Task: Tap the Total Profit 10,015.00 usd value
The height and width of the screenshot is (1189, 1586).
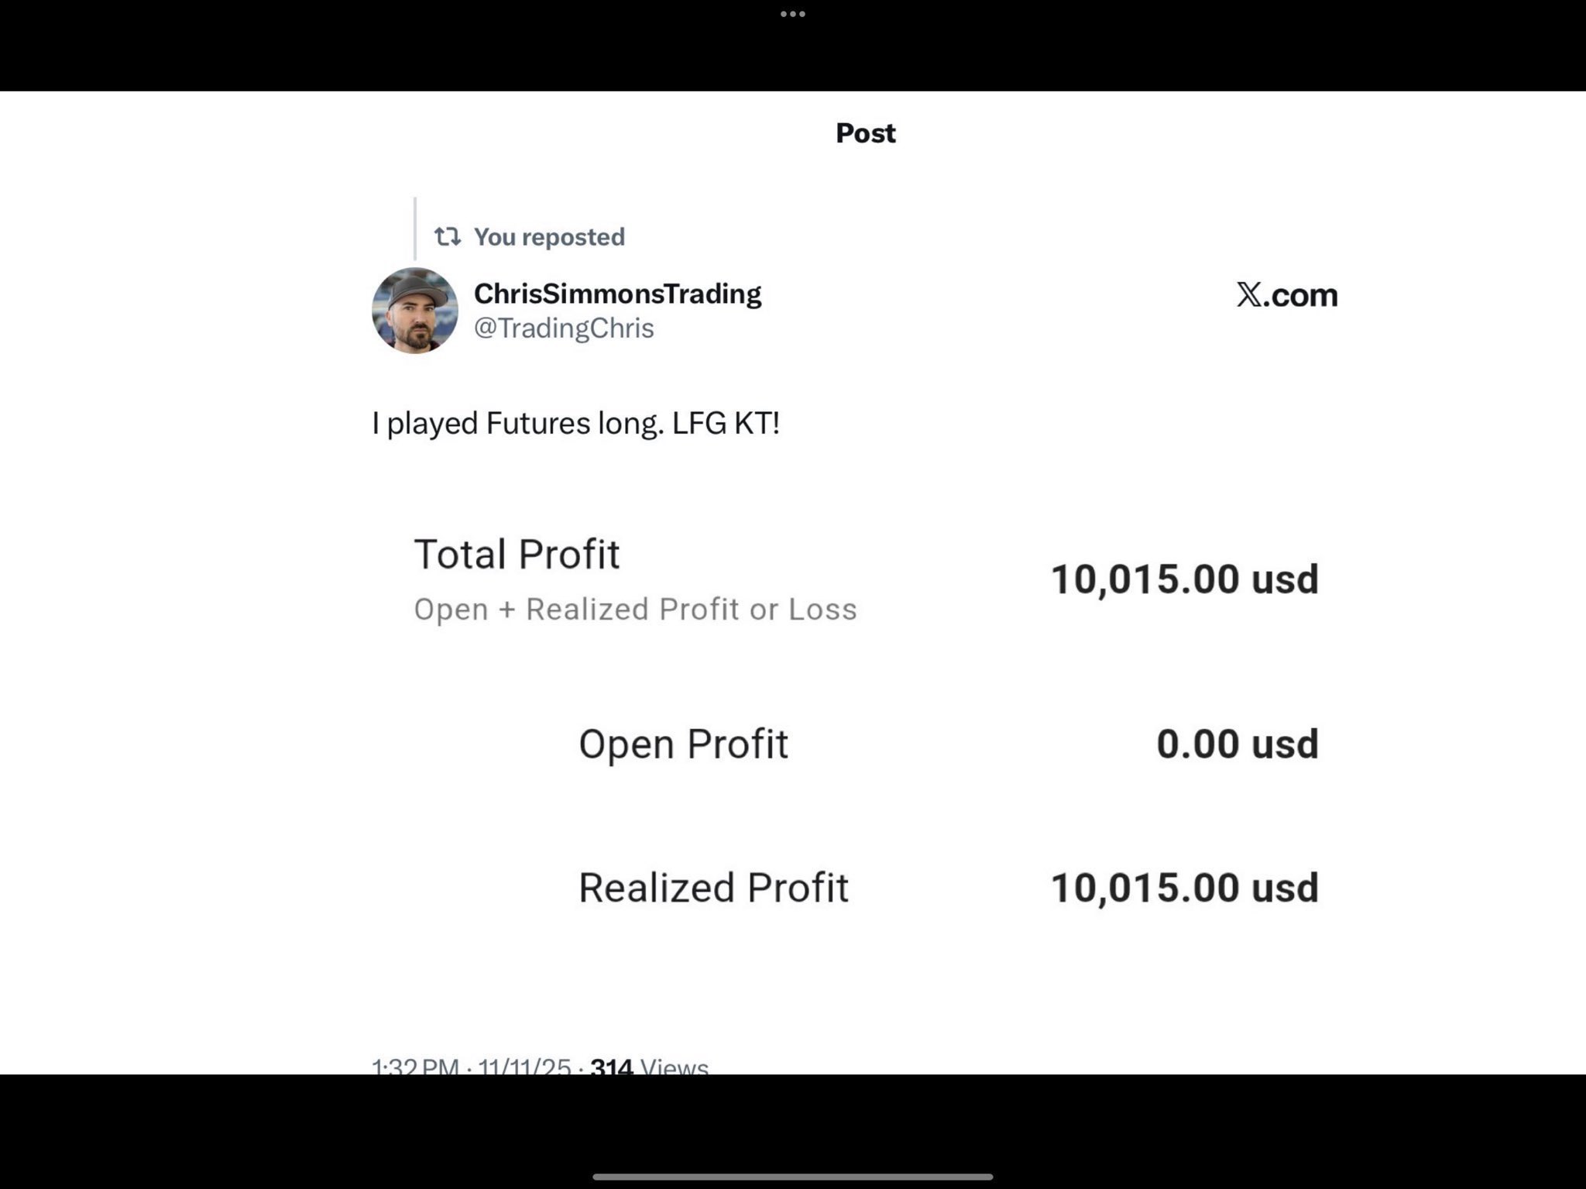Action: click(x=1184, y=579)
